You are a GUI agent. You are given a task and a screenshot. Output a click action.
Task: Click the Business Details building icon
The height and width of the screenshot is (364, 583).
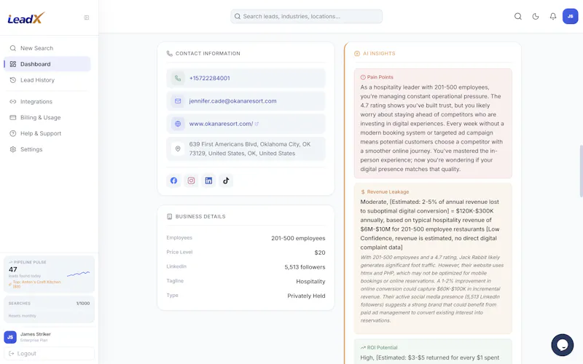click(170, 216)
